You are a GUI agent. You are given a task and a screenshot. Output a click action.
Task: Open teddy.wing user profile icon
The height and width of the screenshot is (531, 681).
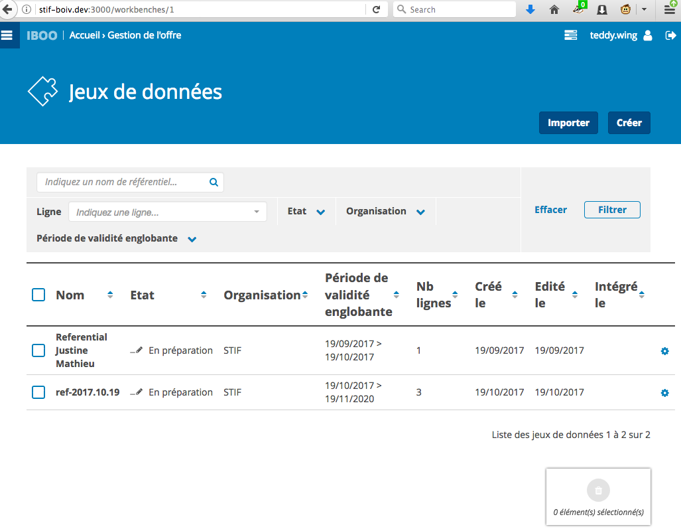648,35
